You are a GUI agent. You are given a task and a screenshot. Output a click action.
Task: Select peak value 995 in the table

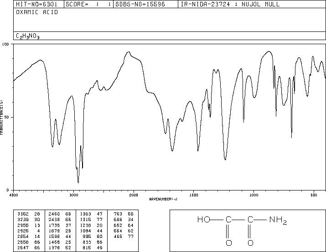[x=87, y=237]
